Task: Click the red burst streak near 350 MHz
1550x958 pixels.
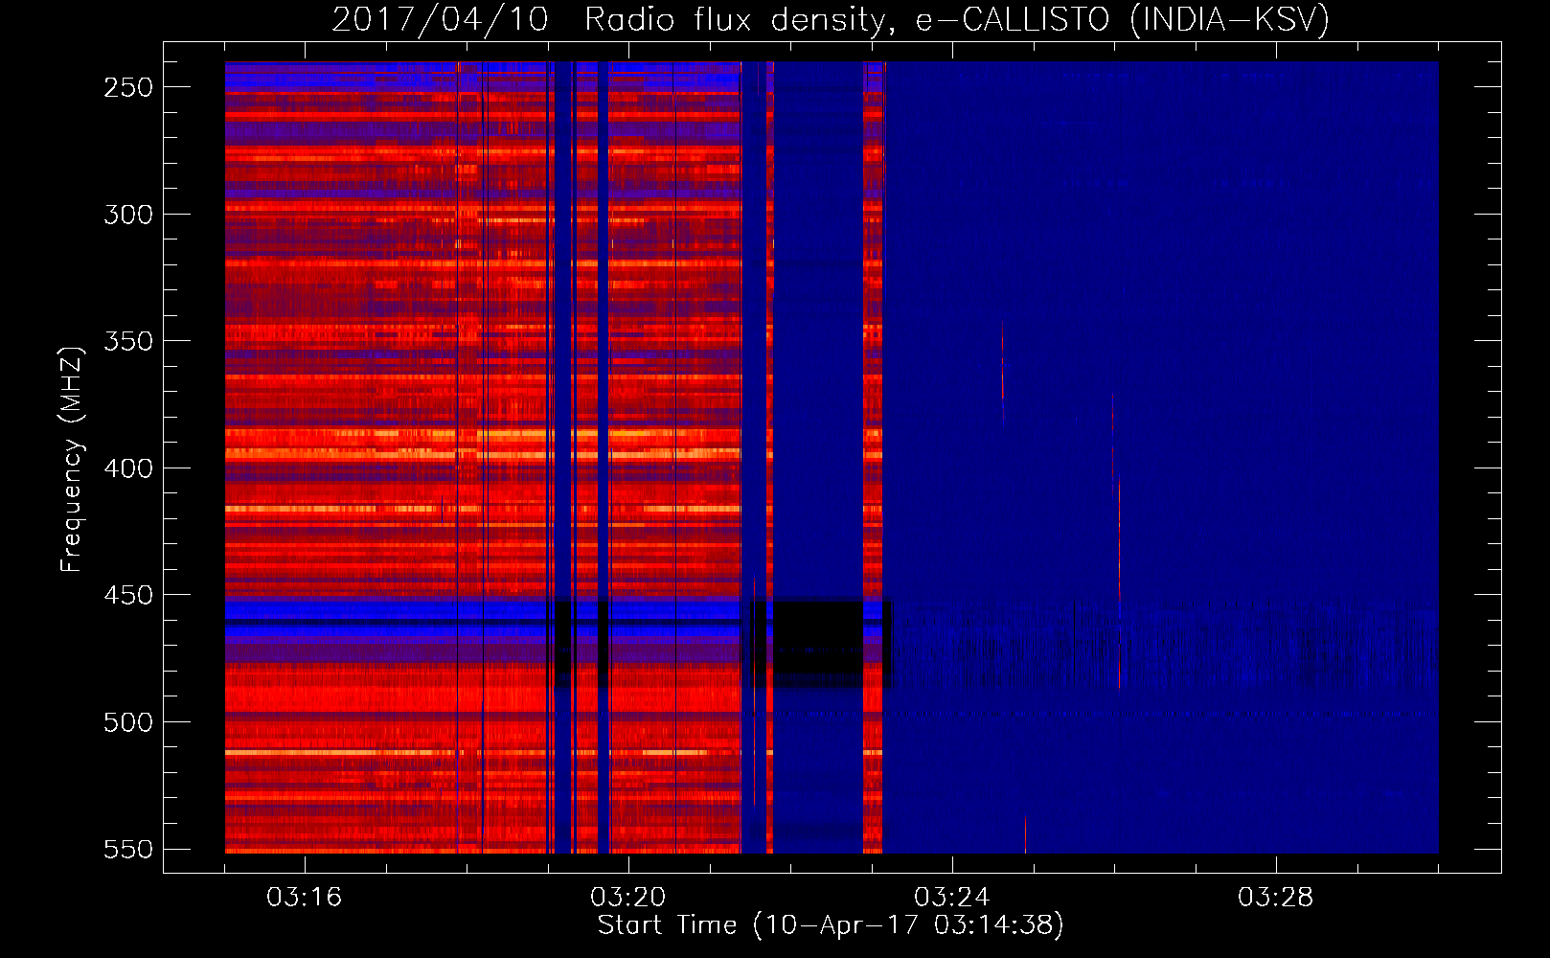Action: point(1002,360)
